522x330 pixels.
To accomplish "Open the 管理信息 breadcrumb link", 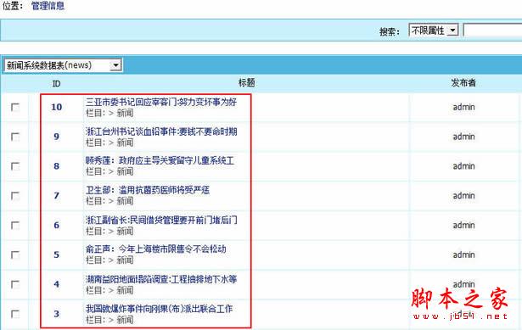I will 48,6.
